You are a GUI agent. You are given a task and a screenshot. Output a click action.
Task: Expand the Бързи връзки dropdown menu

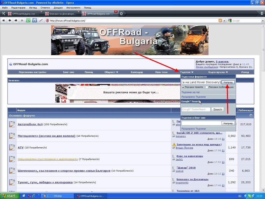(218, 72)
